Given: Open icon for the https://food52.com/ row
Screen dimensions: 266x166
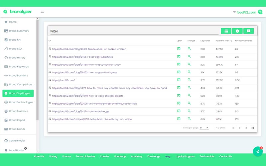Looking at the screenshot, I should (179, 80).
